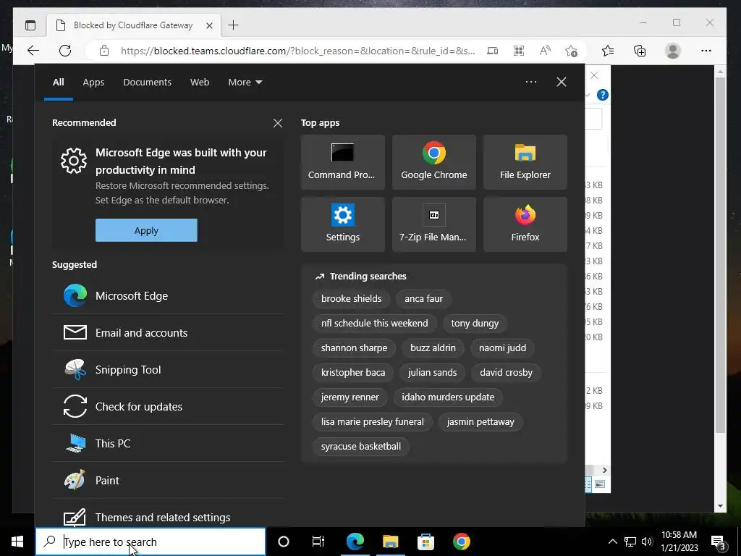Open Edge Settings and more menu
This screenshot has width=741, height=556.
[706, 51]
